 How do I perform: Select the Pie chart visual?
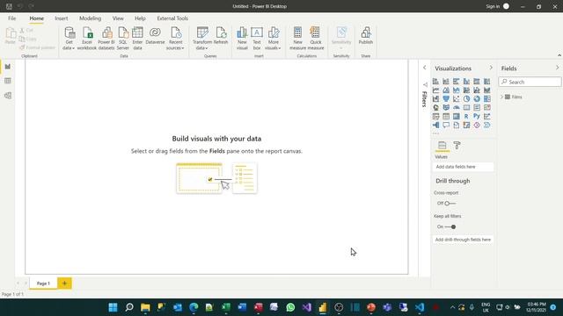click(x=466, y=98)
